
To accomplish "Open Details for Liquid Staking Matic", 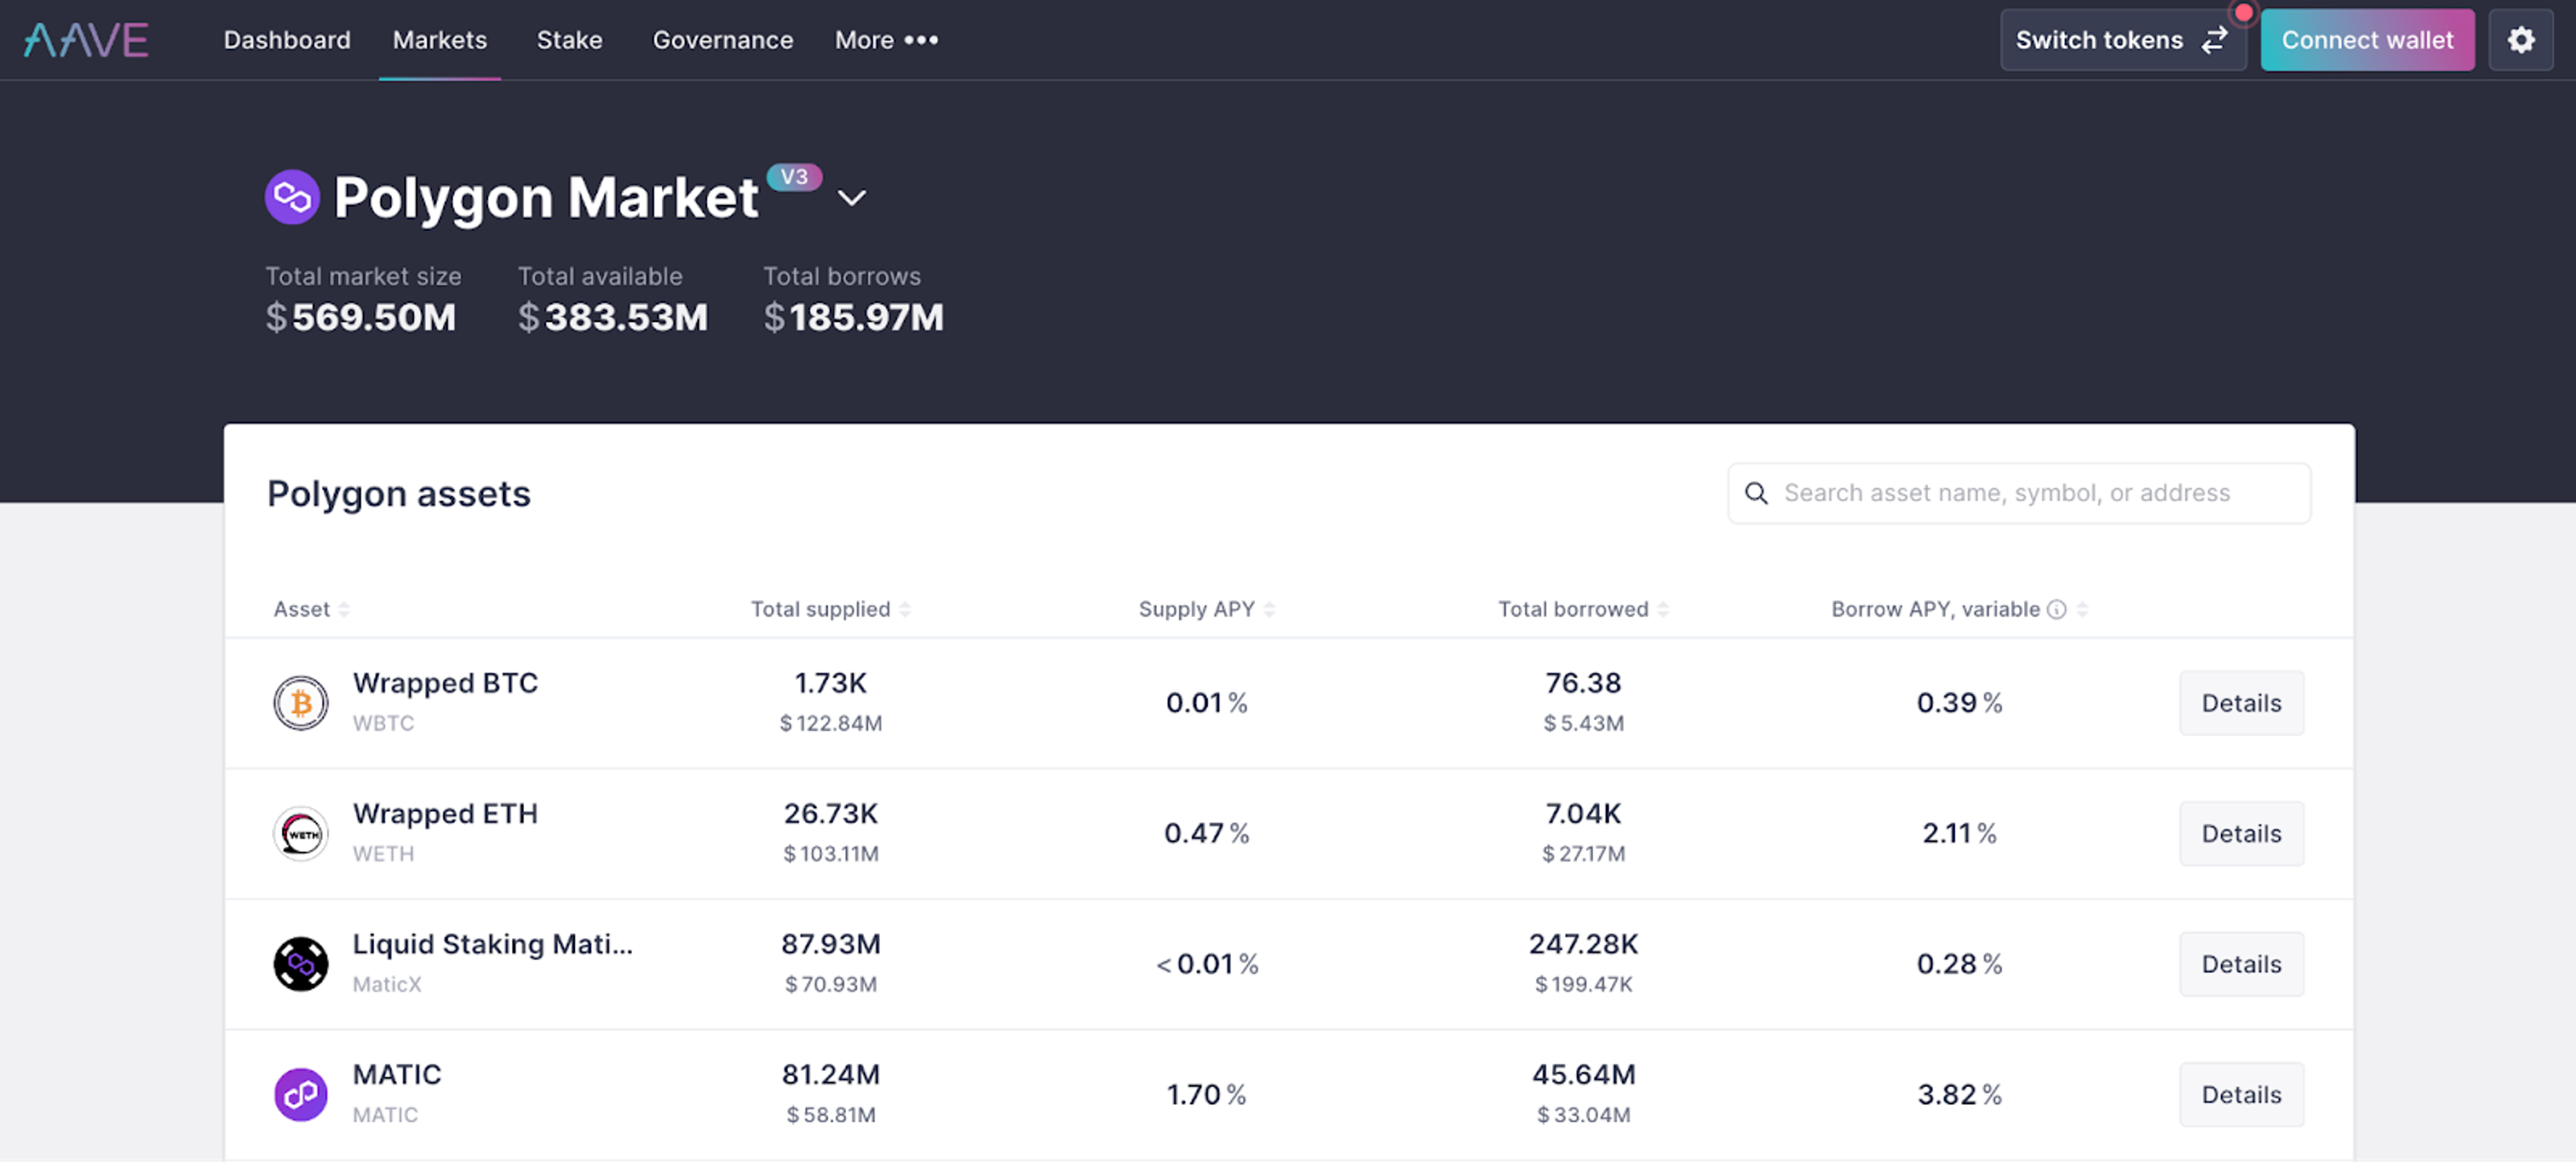I will (2241, 964).
